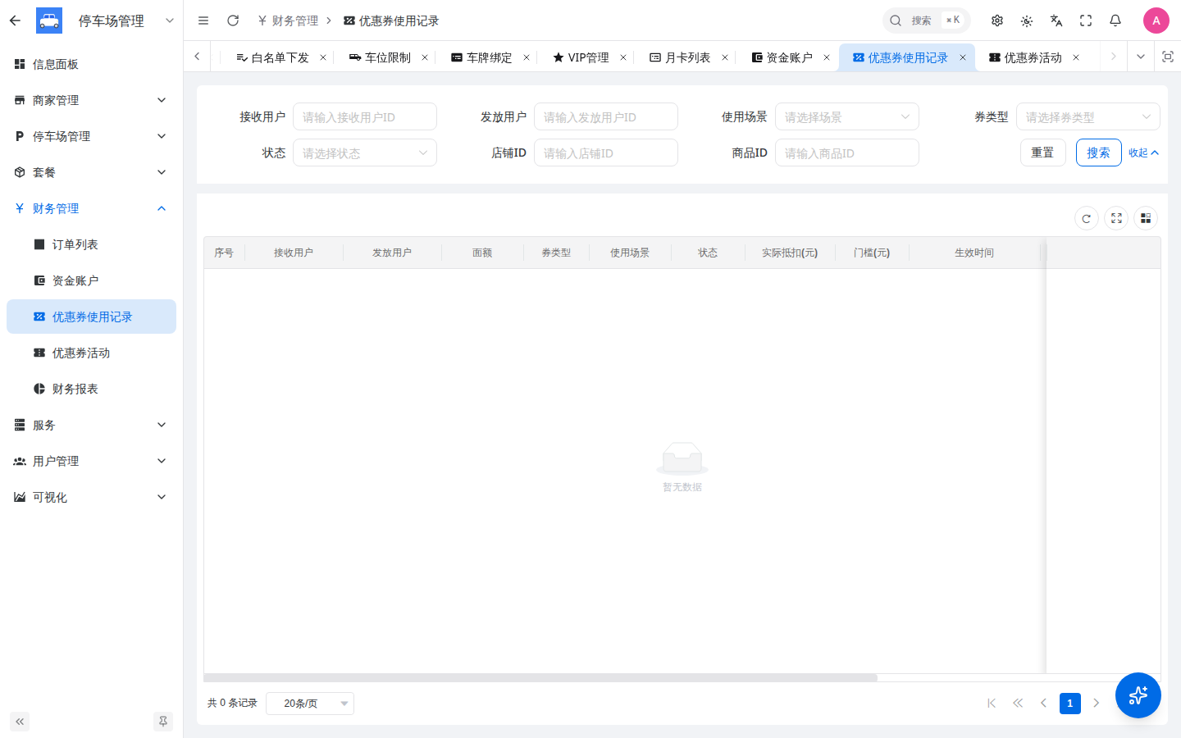Open 优惠券活动 in the sidebar
Image resolution: width=1181 pixels, height=738 pixels.
point(92,353)
